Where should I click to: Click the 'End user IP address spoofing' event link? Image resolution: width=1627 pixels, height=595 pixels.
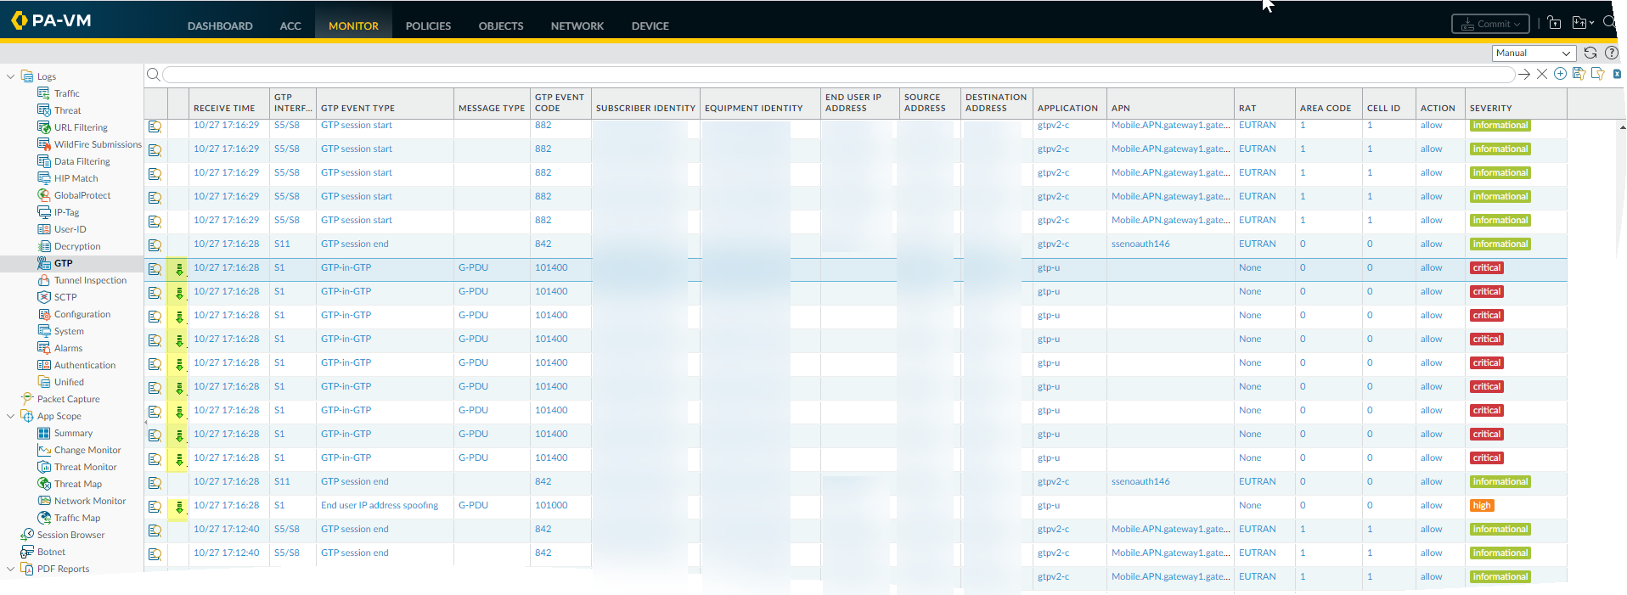[x=380, y=505]
